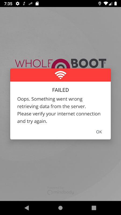Tap the Android home circle button

coord(60,208)
